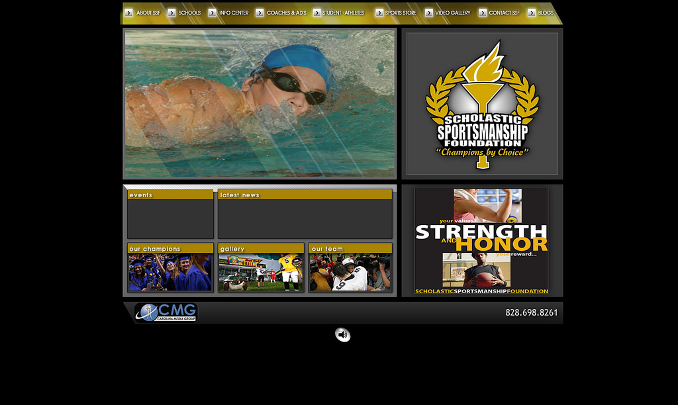Click the arrow icon beside INFO CENTER
Image resolution: width=678 pixels, height=405 pixels.
(x=211, y=12)
